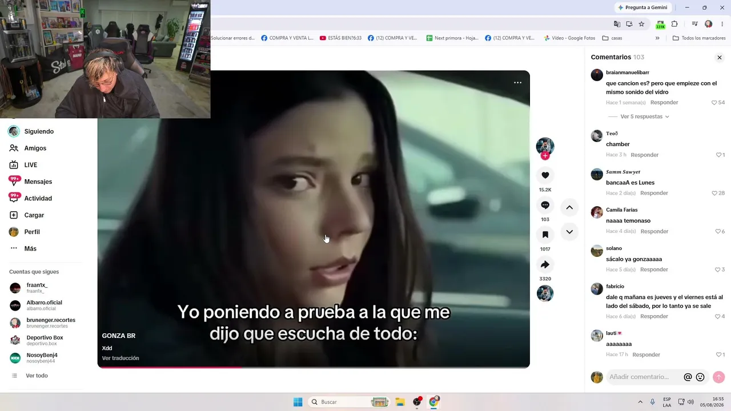
Task: Translate the page with the translate icon
Action: [x=617, y=24]
